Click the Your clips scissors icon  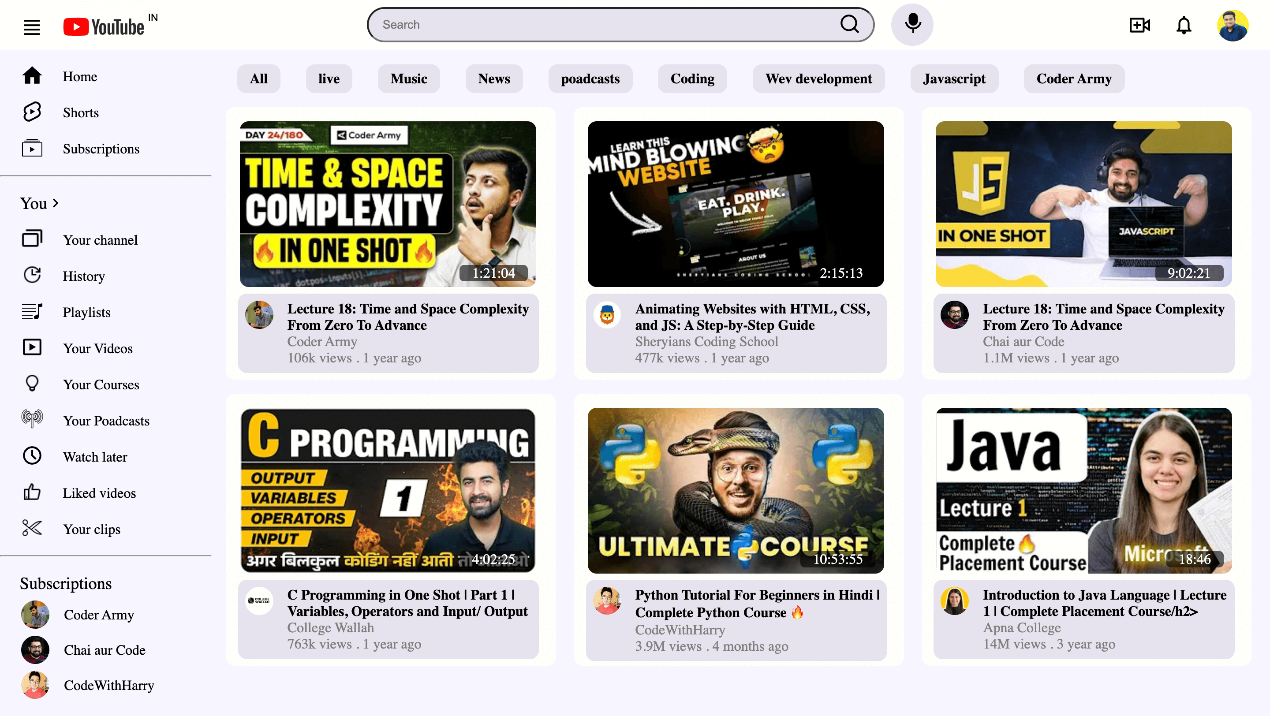pos(32,528)
